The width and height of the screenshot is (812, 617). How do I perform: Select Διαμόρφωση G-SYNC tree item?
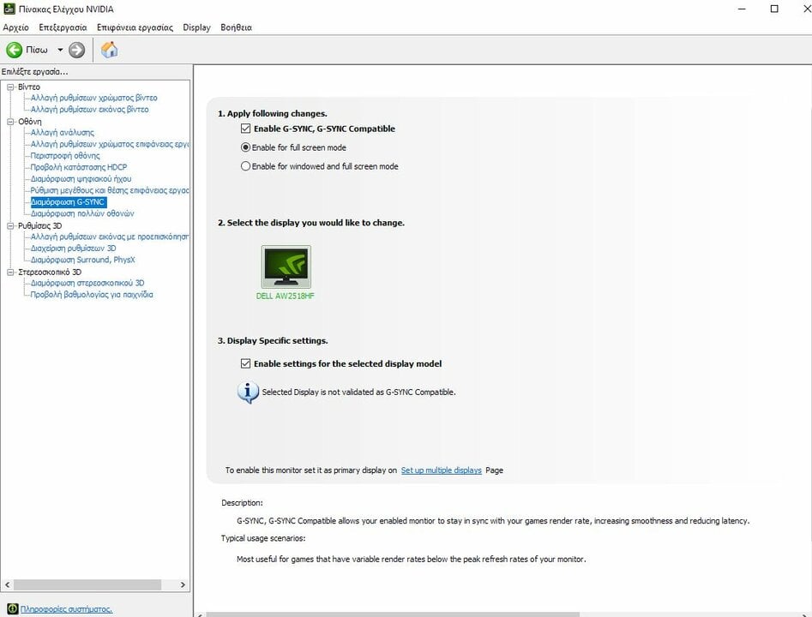click(69, 202)
